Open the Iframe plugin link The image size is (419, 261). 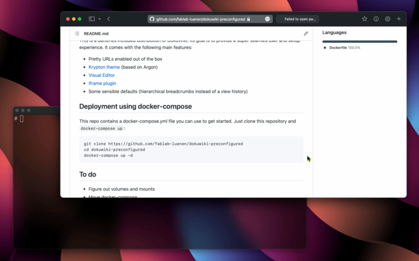[102, 83]
